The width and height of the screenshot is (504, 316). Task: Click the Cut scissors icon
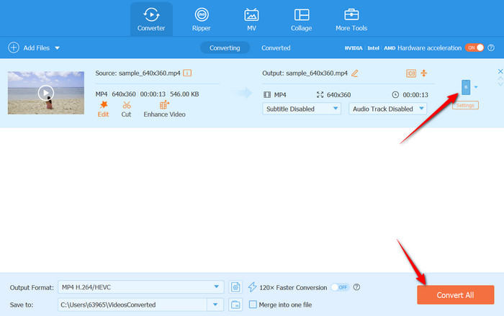click(x=126, y=105)
